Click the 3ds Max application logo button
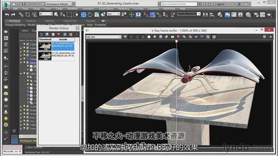This screenshot has width=278, height=156. (x=6, y=5)
